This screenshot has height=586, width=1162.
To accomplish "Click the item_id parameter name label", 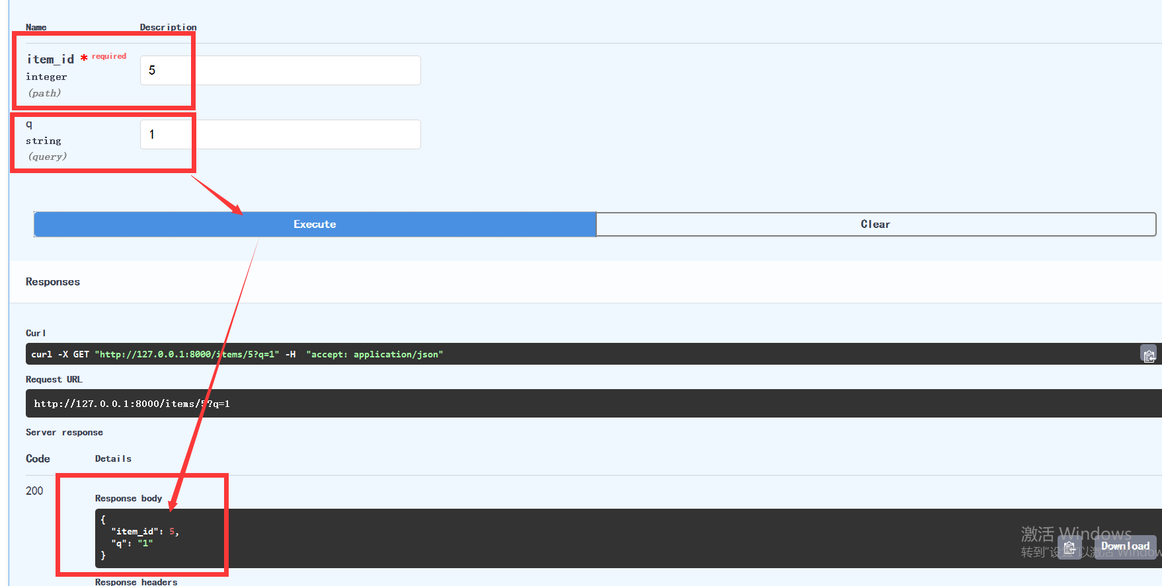I will (x=50, y=59).
